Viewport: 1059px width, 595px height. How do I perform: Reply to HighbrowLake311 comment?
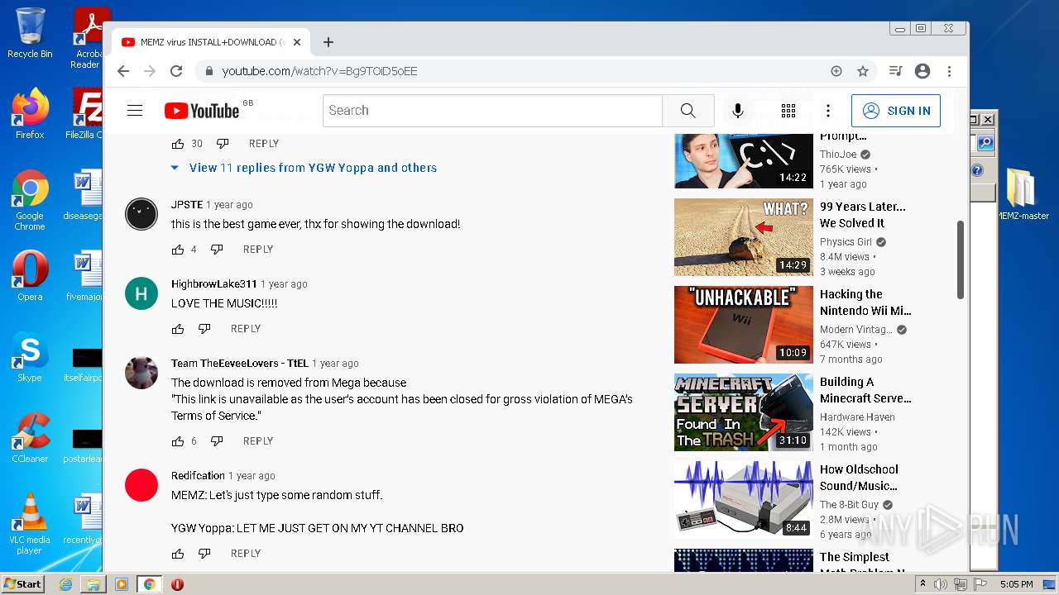pyautogui.click(x=246, y=329)
